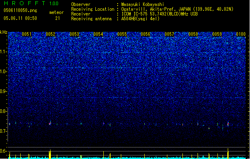Screen dimensions: 250x159
Task: Select the ICOM IC-575 receiver description
Action: pos(160,14)
